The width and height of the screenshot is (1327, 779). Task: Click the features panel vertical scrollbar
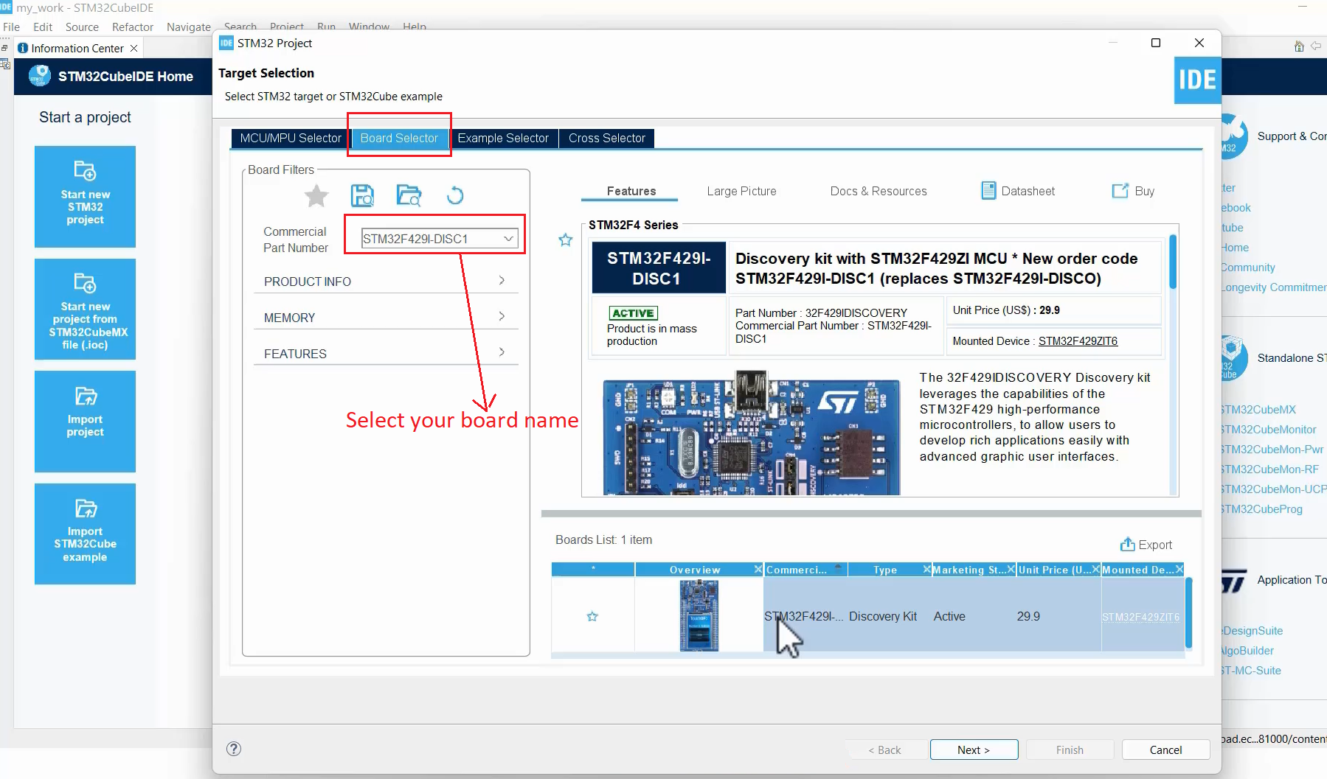(x=1173, y=262)
